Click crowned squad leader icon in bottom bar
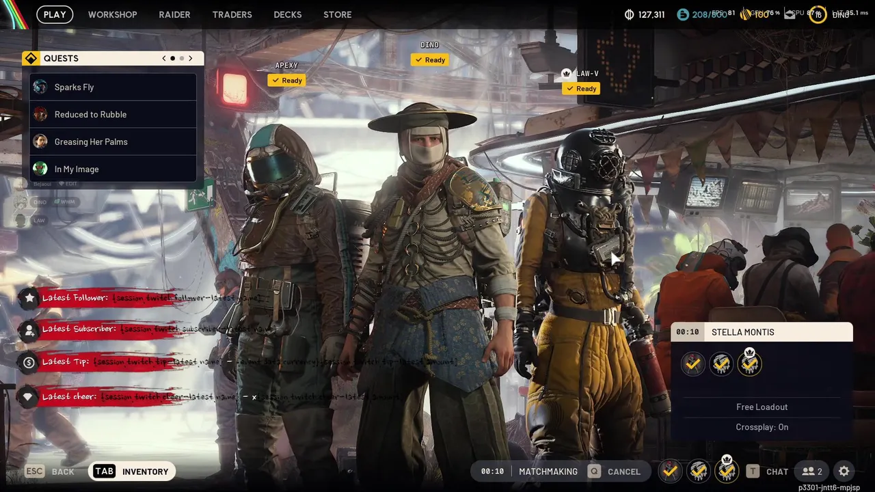Screen dimensions: 875x492 click(727, 469)
